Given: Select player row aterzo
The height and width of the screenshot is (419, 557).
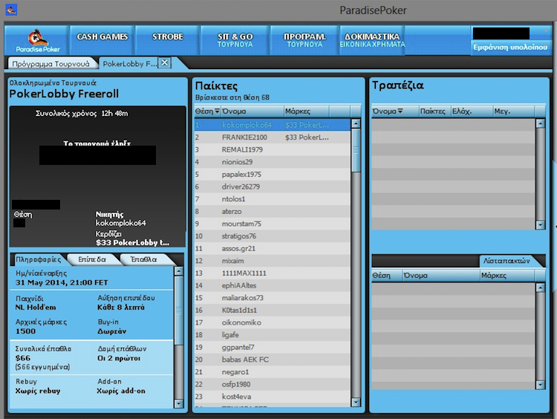Looking at the screenshot, I should pos(272,212).
